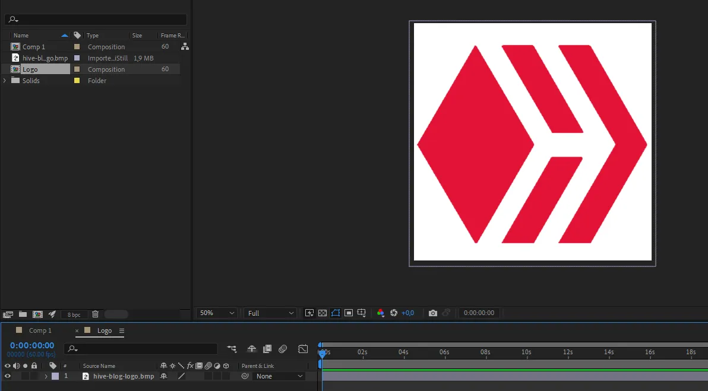Expand the Solids folder

click(x=5, y=80)
